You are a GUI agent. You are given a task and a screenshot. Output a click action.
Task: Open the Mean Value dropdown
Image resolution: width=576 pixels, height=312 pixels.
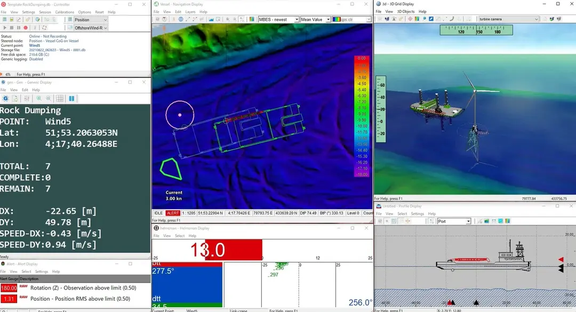[x=315, y=20]
